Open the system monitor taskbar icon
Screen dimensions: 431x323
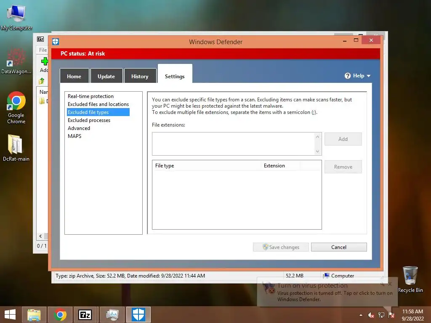[112, 315]
